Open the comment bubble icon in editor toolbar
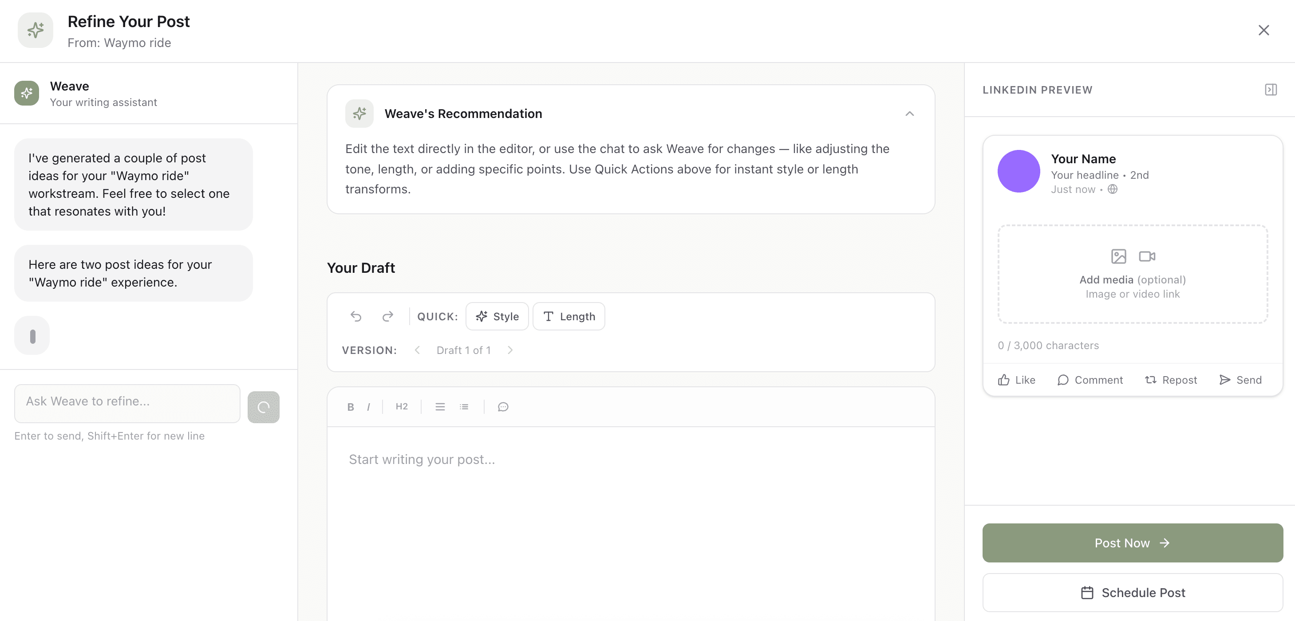Image resolution: width=1295 pixels, height=621 pixels. click(x=503, y=407)
